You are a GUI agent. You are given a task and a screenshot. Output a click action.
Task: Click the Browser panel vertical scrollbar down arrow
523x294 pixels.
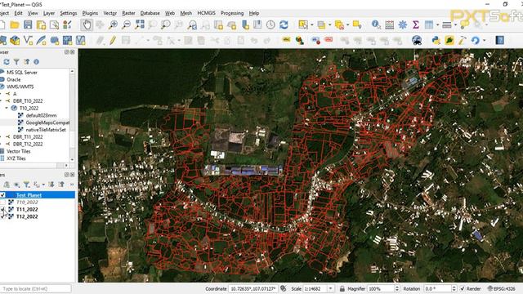pos(72,160)
